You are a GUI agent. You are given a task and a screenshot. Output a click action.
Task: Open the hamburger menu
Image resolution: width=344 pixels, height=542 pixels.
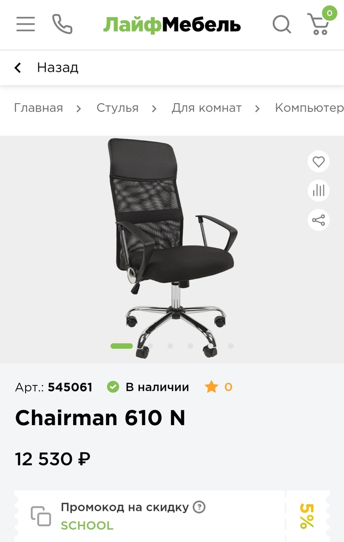(x=26, y=24)
